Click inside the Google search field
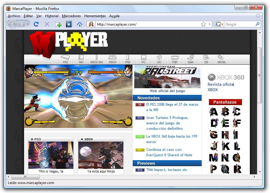The width and height of the screenshot is (270, 193). [x=240, y=24]
